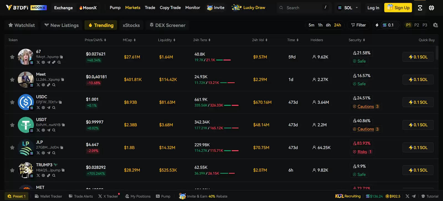Click the Sign Up button
Viewport: 443px width, 201px height.
pos(398,8)
